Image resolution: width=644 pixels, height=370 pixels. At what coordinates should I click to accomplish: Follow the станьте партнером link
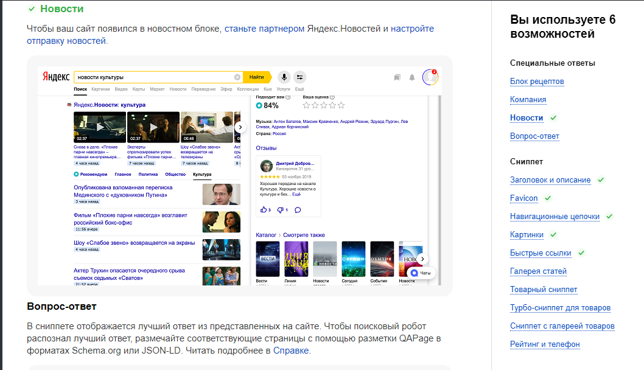click(265, 29)
